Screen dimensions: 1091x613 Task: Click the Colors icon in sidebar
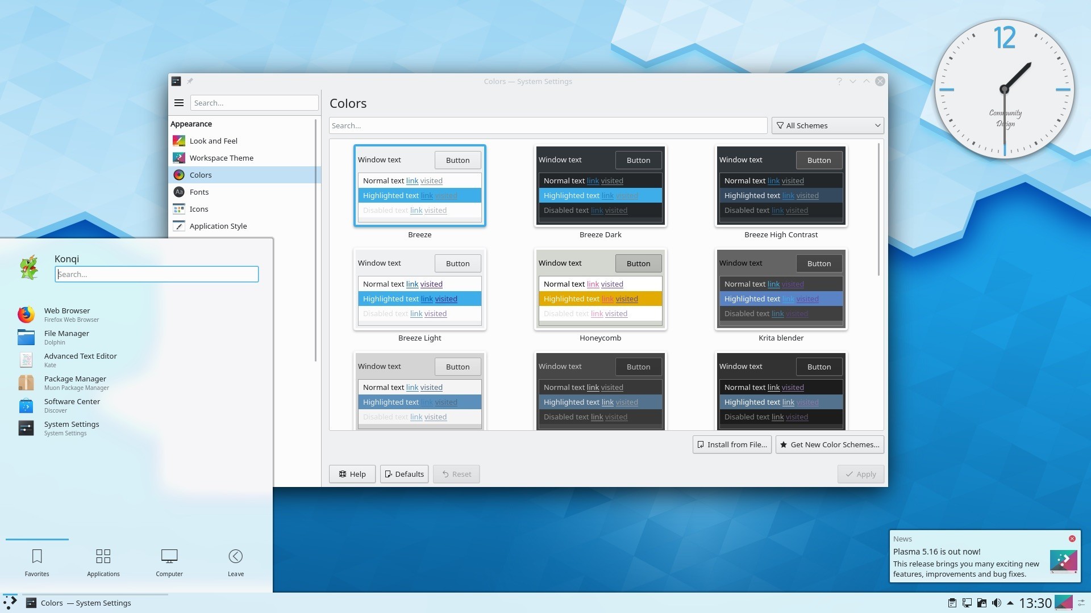pyautogui.click(x=178, y=174)
